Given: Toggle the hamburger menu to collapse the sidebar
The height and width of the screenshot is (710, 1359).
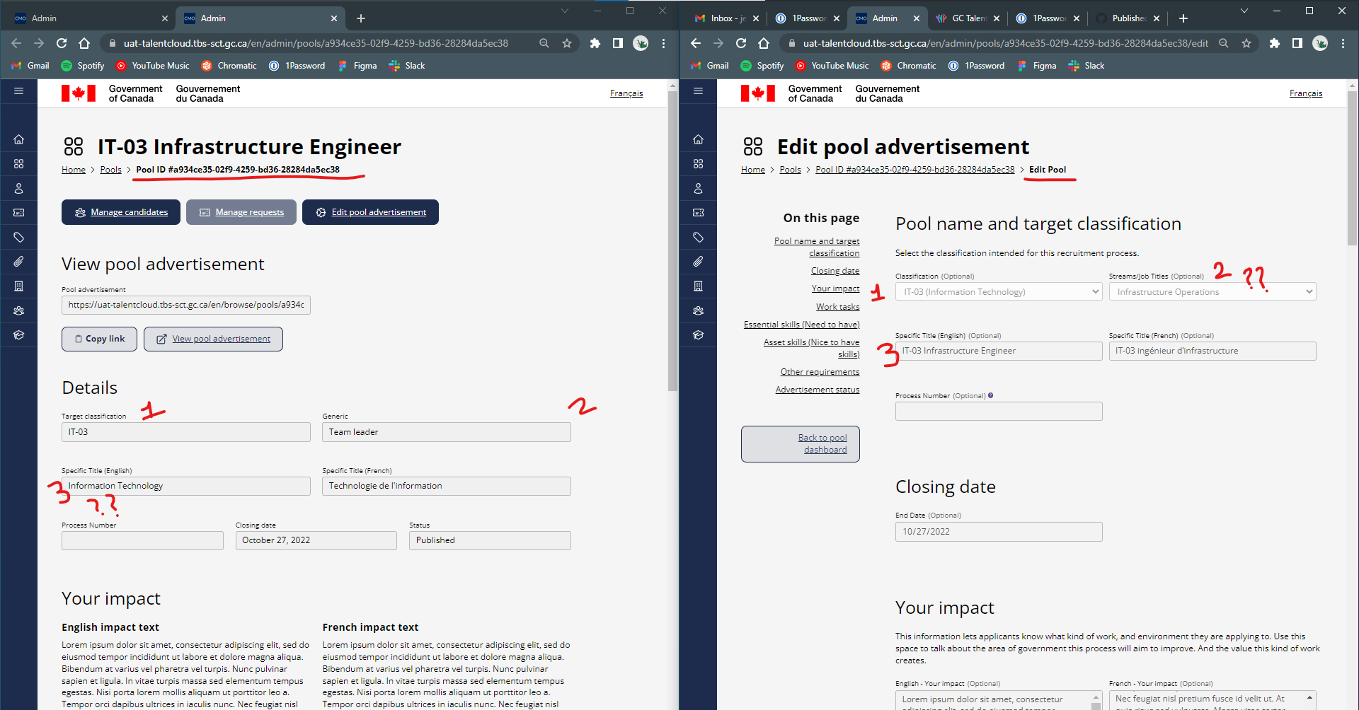Looking at the screenshot, I should [18, 91].
